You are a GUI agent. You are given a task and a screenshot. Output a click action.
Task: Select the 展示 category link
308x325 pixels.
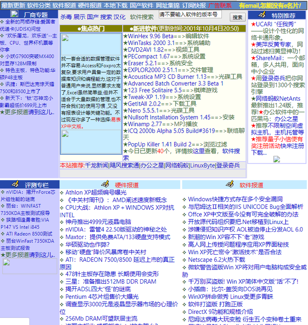(79, 17)
